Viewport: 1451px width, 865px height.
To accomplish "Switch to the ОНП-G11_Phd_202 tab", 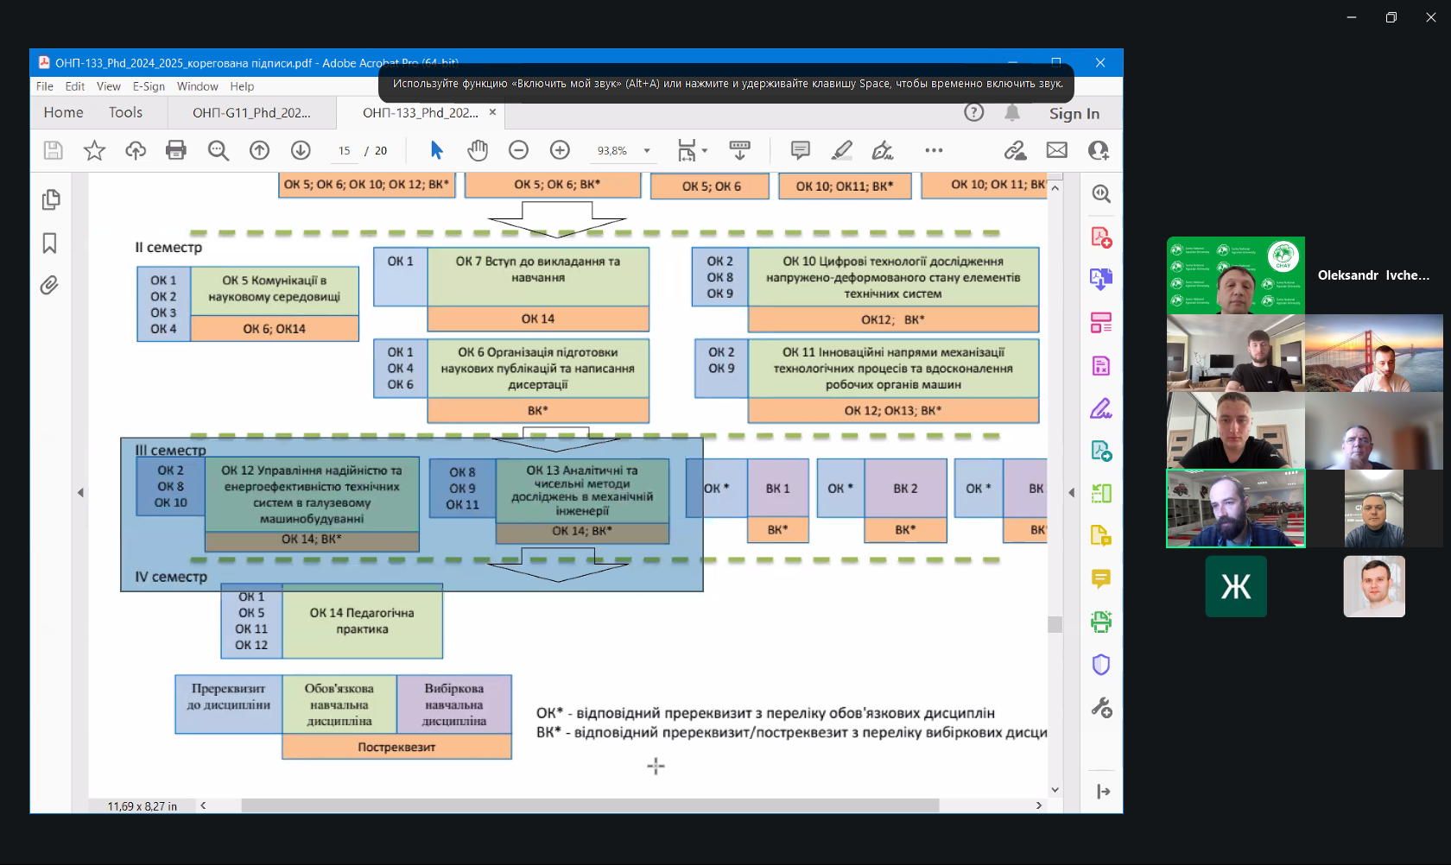I will pyautogui.click(x=251, y=113).
